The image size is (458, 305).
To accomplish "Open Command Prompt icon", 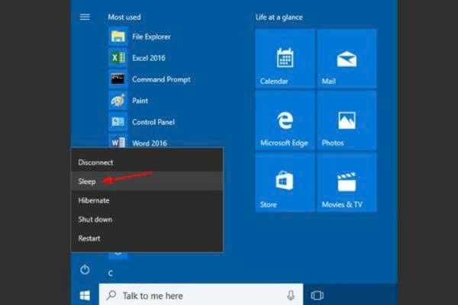I will [x=118, y=79].
